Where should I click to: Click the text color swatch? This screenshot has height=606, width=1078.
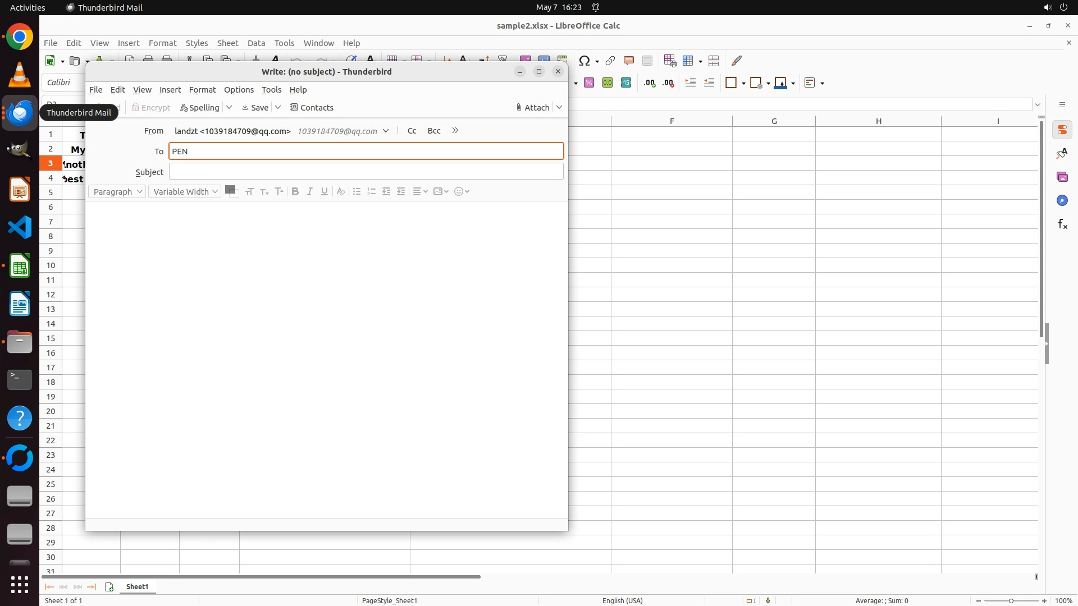(x=230, y=190)
